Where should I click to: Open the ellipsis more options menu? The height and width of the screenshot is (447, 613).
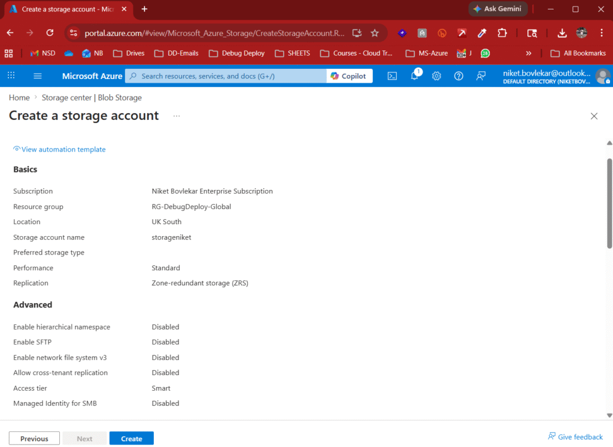[x=177, y=116]
